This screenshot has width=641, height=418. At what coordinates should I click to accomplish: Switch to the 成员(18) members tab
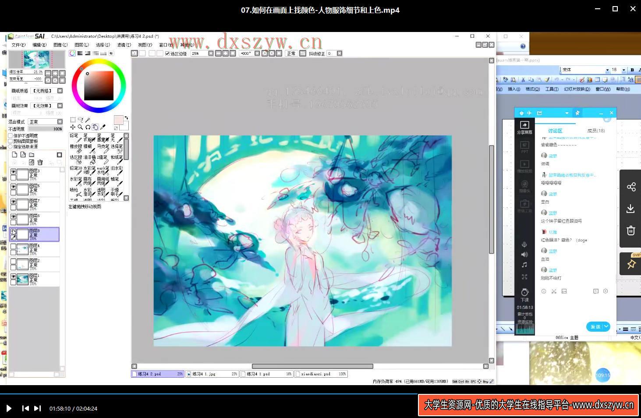point(596,131)
